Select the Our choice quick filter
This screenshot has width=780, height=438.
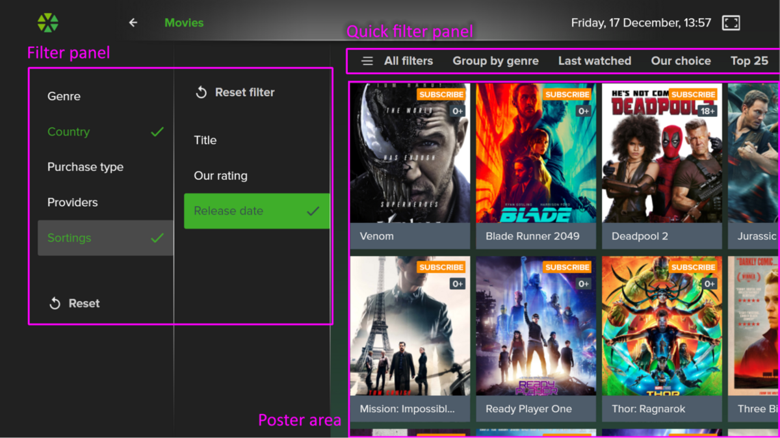tap(681, 61)
